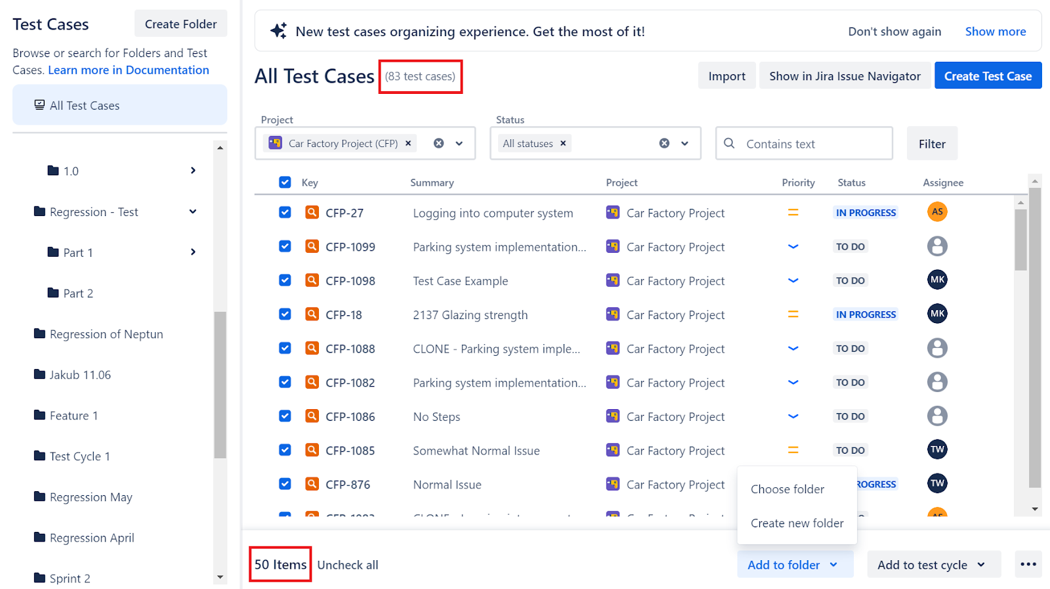The image size is (1050, 589).
Task: Uncheck the CFP-1088 checkbox
Action: [x=285, y=348]
